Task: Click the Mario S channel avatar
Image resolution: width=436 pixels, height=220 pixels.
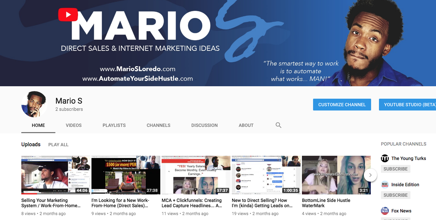Action: pyautogui.click(x=34, y=104)
